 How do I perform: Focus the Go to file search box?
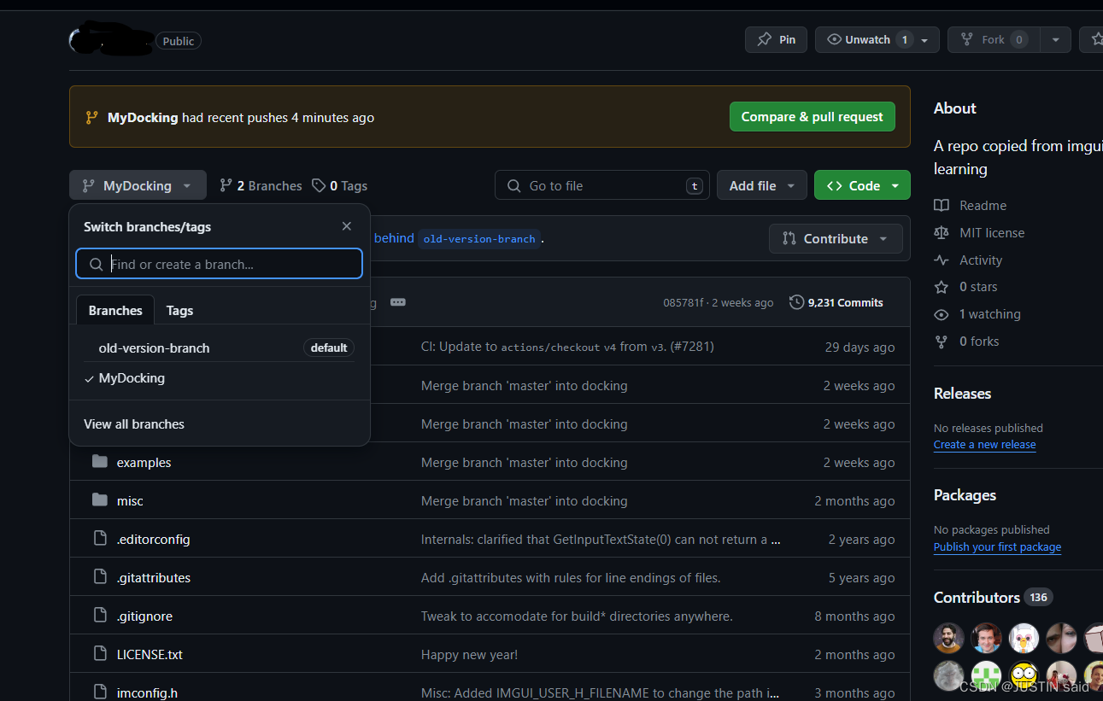coord(602,185)
